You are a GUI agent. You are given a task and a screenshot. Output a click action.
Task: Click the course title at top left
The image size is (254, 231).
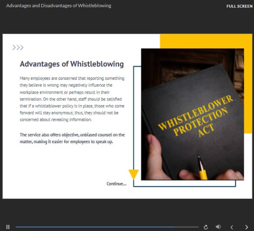tap(59, 5)
